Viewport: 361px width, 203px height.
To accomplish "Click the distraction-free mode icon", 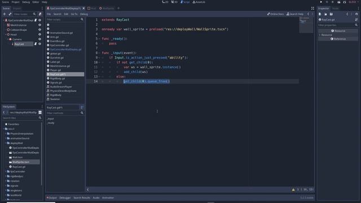I will click(312, 8).
